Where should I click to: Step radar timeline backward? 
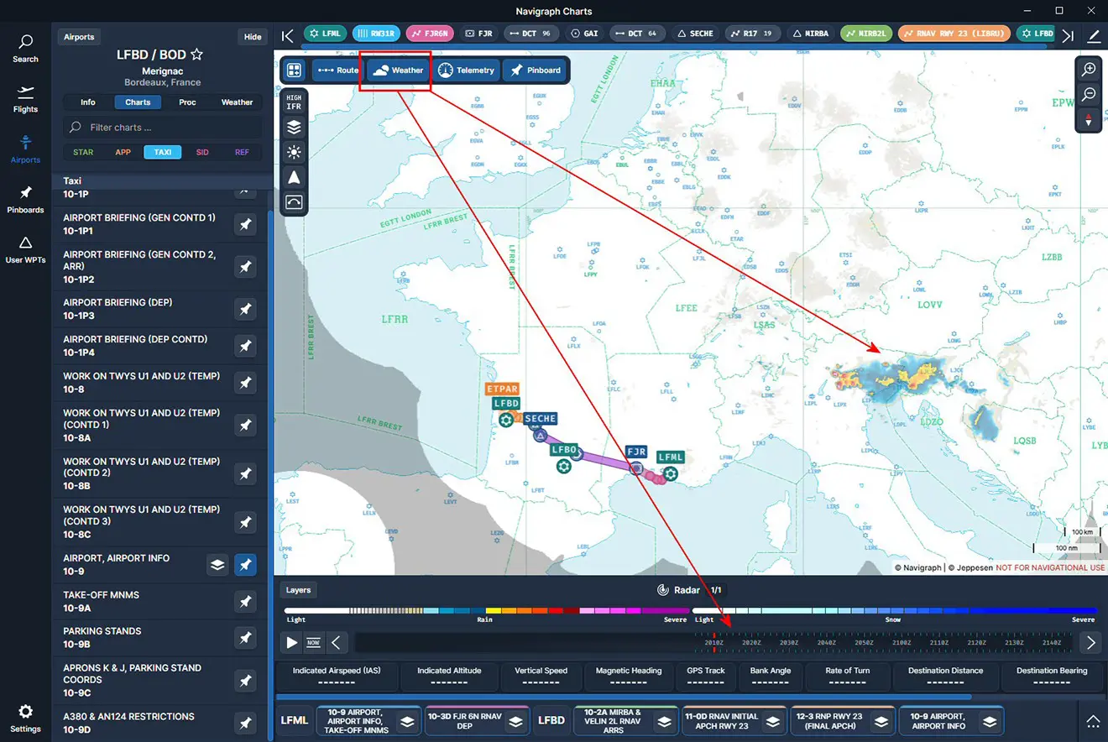(336, 643)
